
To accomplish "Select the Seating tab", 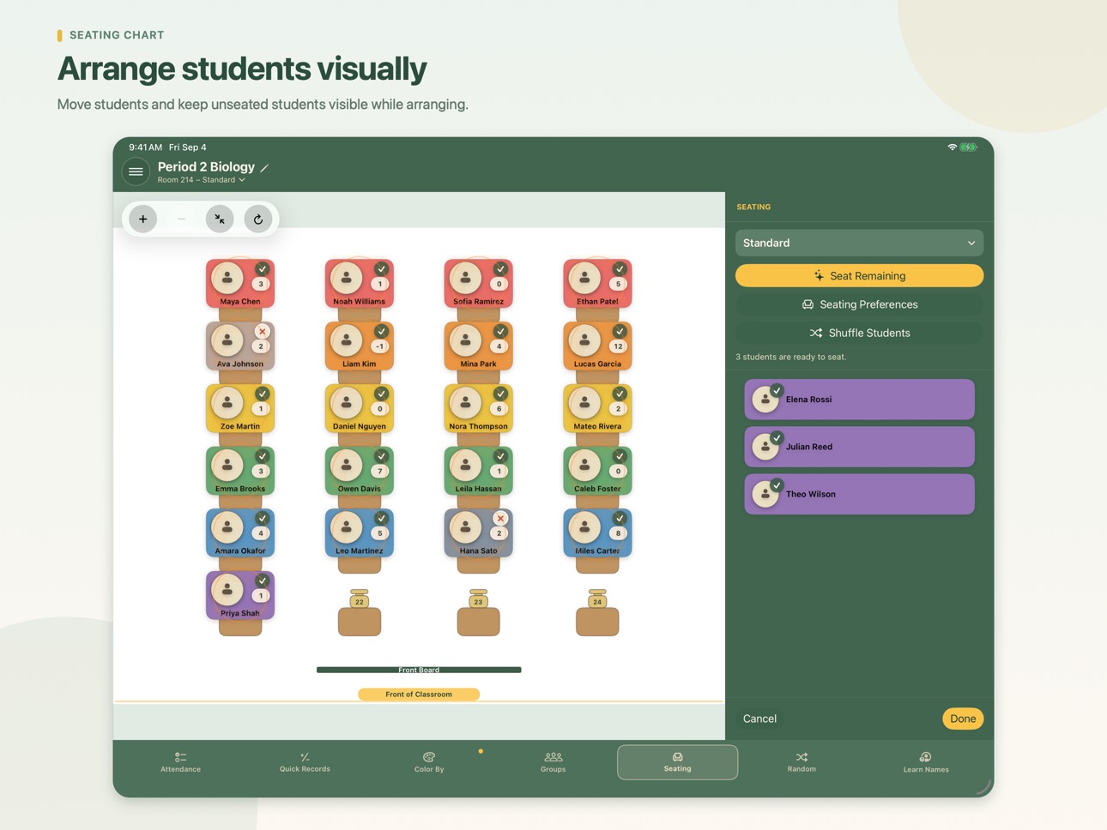I will click(x=677, y=762).
